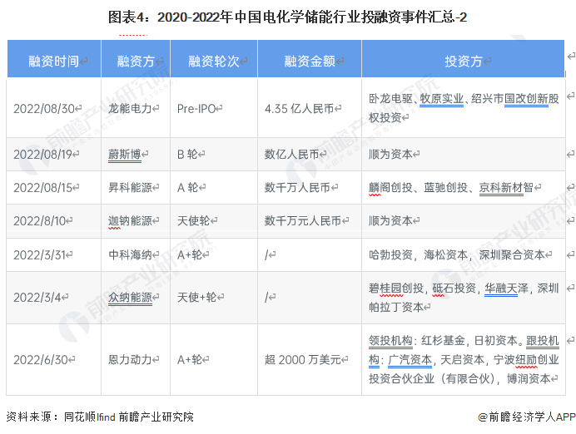Select the 蔚斯博 cell
This screenshot has height=434, width=576.
point(136,154)
